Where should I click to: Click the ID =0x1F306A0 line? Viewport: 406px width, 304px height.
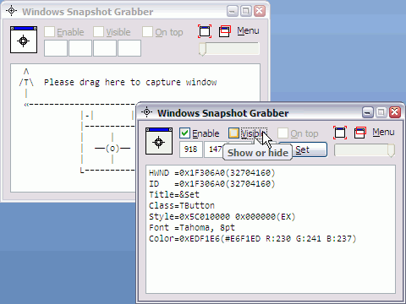point(211,183)
